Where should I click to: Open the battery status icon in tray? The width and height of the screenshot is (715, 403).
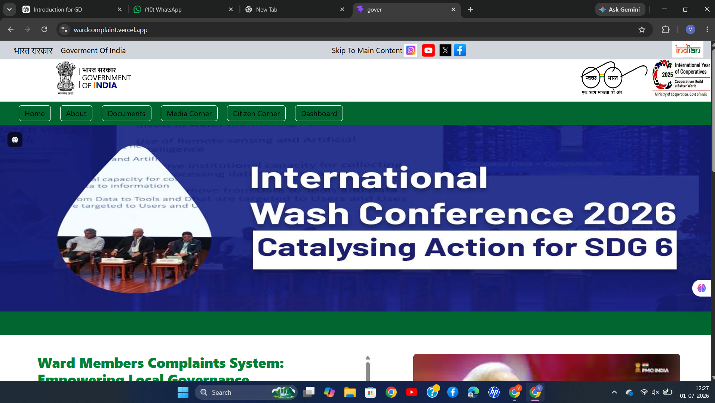[x=668, y=392]
